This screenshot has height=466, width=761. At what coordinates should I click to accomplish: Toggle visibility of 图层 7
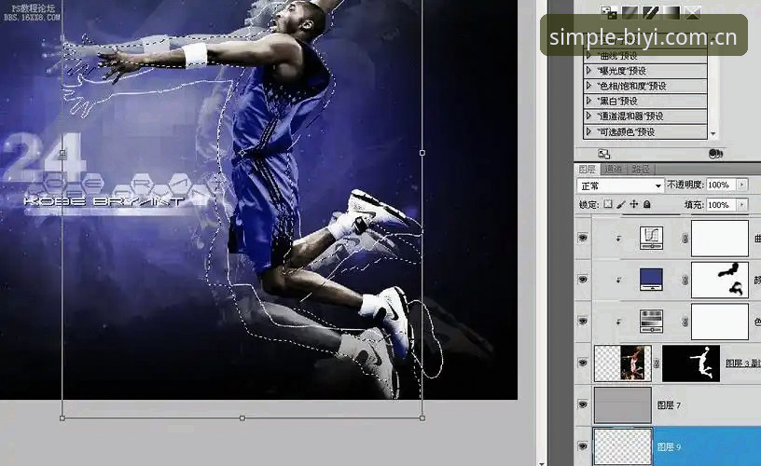(582, 404)
